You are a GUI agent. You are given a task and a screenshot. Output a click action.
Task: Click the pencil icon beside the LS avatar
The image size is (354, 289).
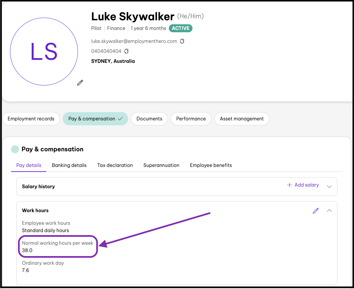(x=80, y=83)
